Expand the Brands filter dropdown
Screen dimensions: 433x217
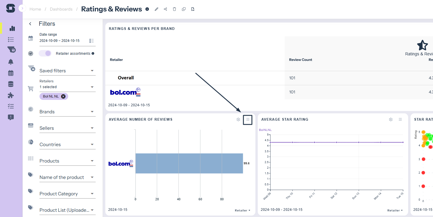point(67,112)
